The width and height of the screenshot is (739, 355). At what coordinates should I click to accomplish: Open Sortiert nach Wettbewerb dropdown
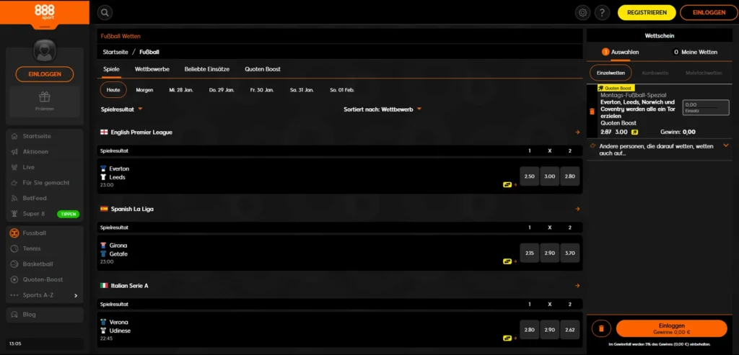click(x=382, y=109)
